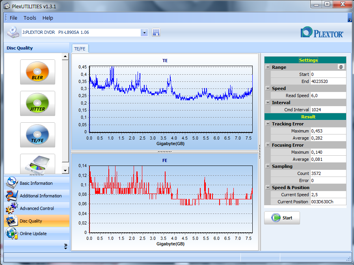Go to Basic Information section
This screenshot has height=265, width=354.
tap(37, 183)
